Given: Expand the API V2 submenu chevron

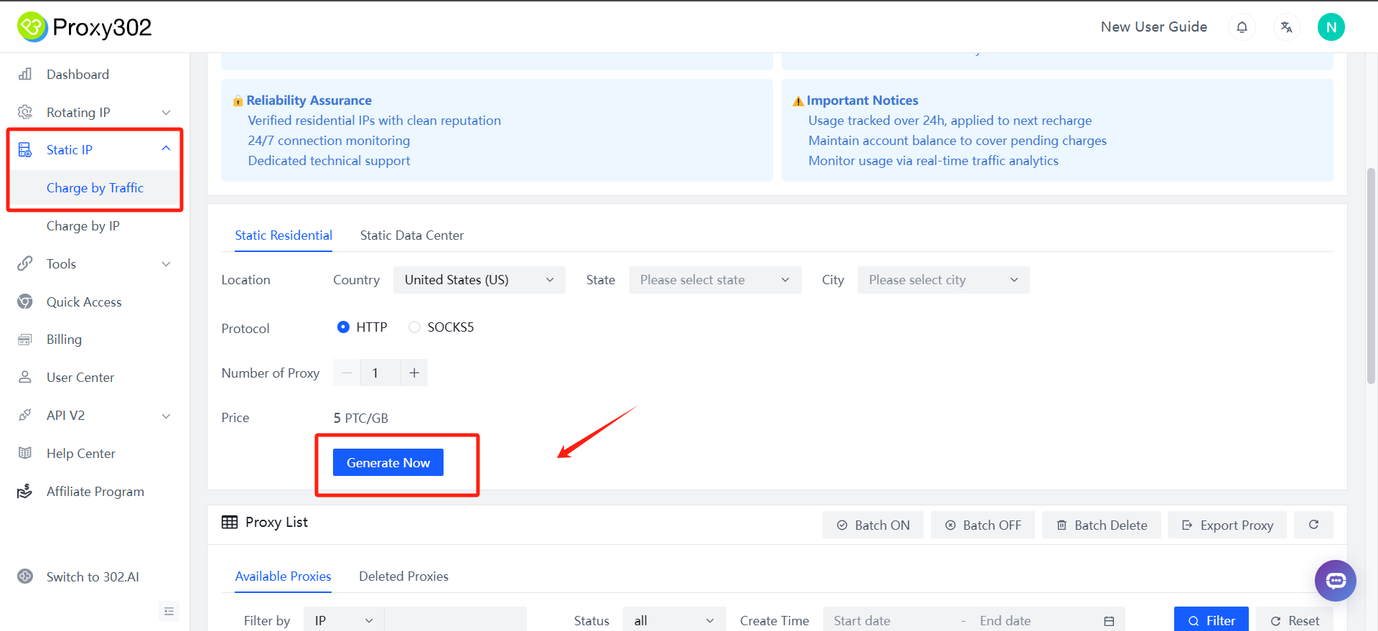Looking at the screenshot, I should click(167, 416).
